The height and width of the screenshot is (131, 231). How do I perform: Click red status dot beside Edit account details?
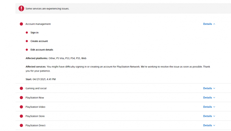[x=27, y=50]
